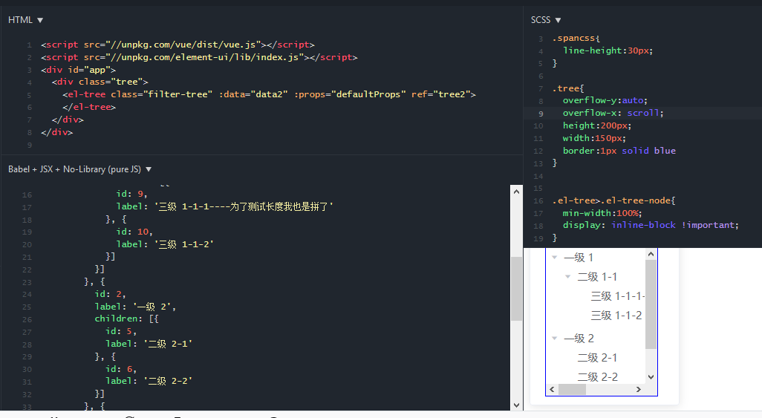Click the tree horizontal scroll-right arrow
This screenshot has width=762, height=418.
pyautogui.click(x=639, y=389)
